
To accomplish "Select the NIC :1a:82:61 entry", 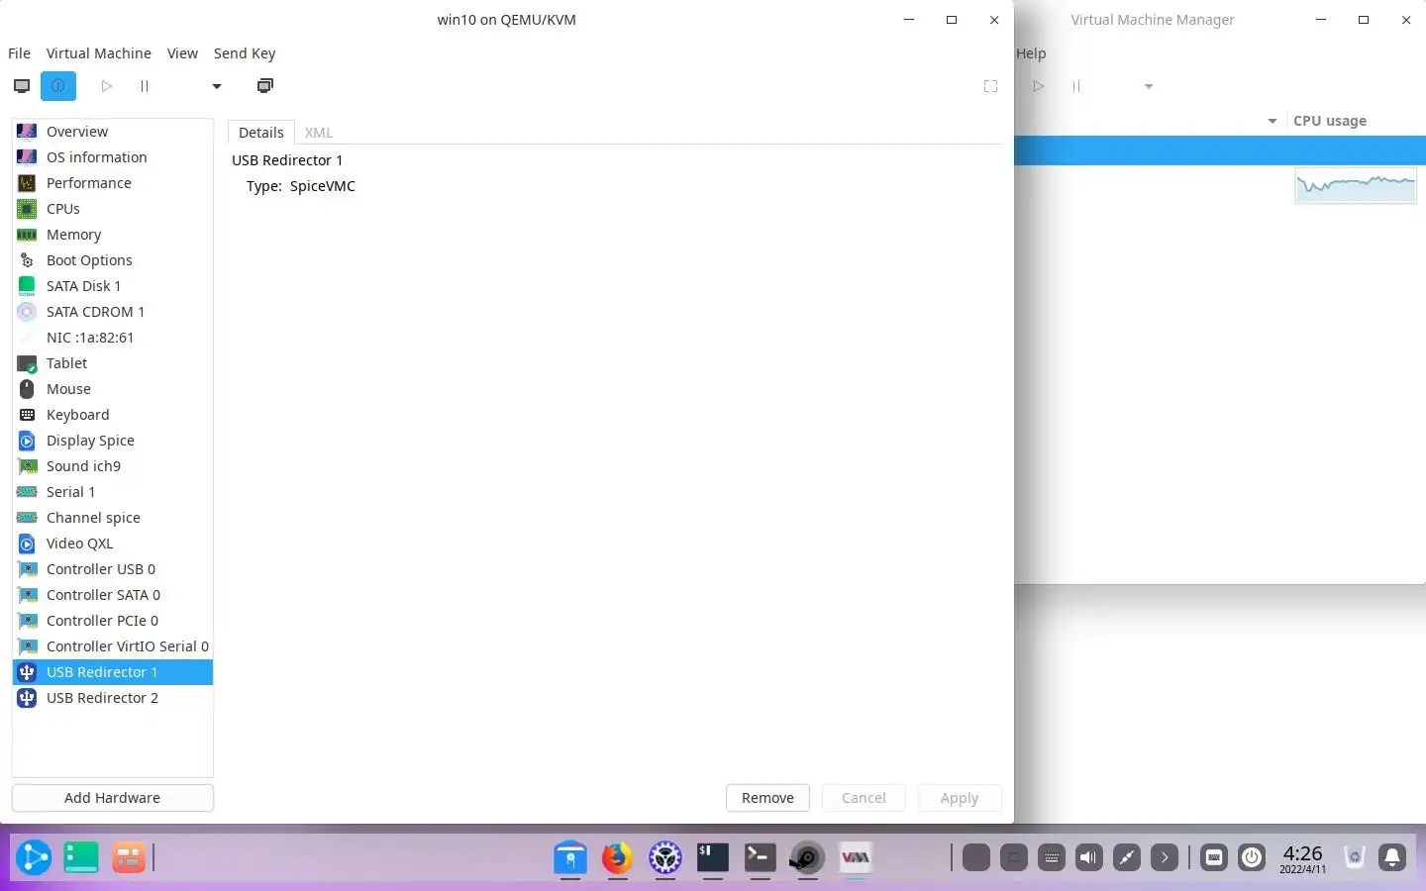I will pos(113,338).
